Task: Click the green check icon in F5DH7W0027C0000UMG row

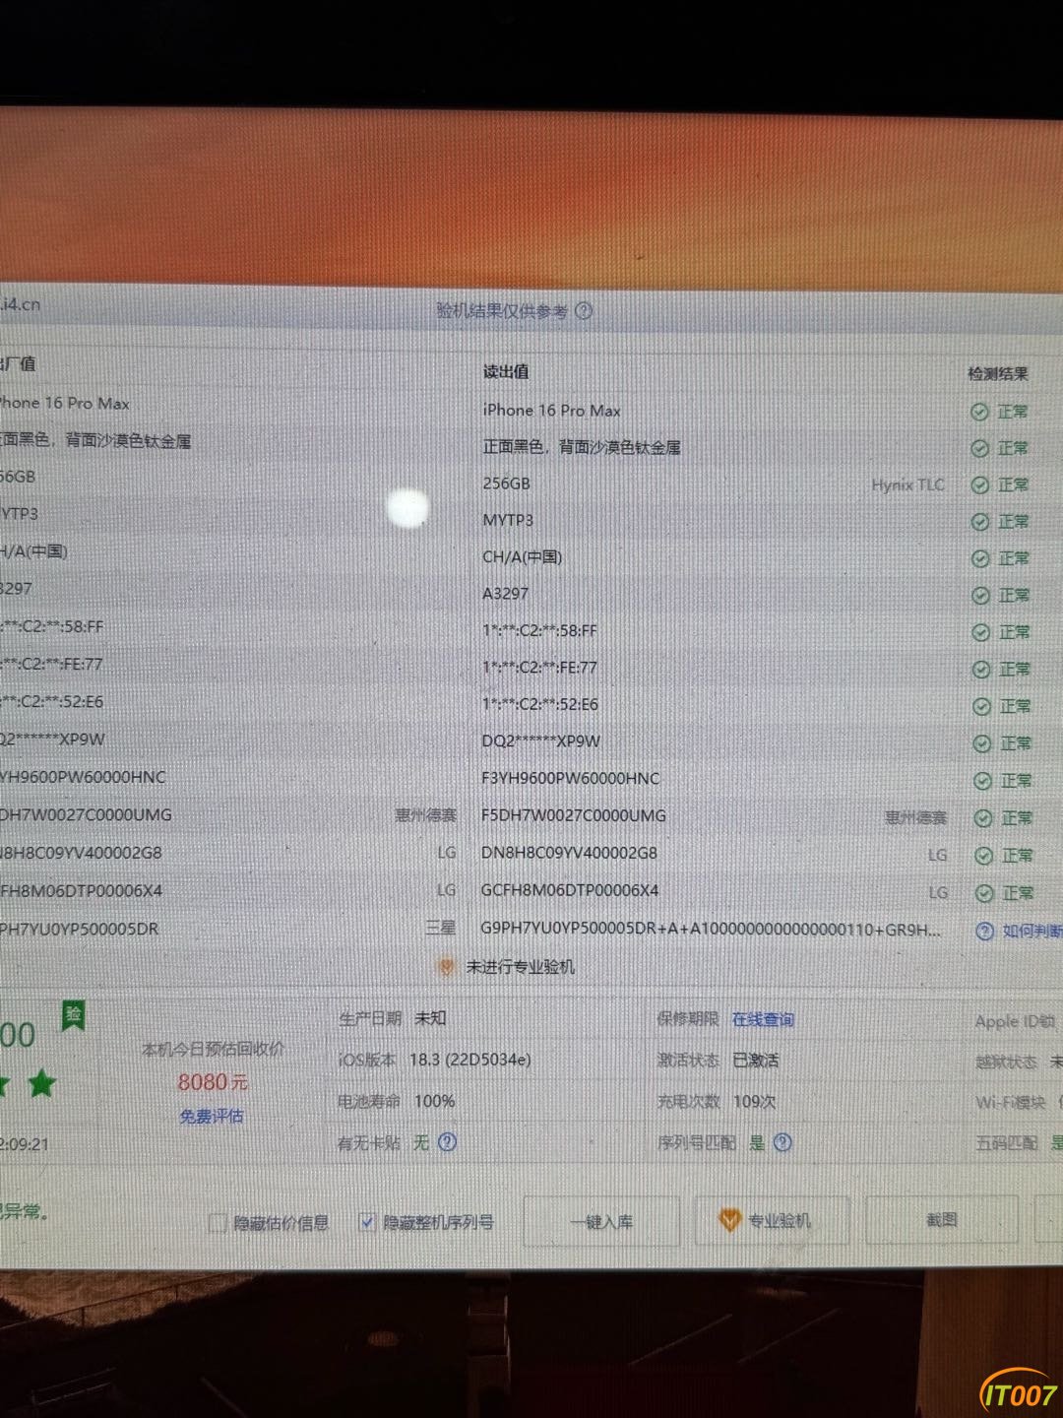Action: click(982, 818)
